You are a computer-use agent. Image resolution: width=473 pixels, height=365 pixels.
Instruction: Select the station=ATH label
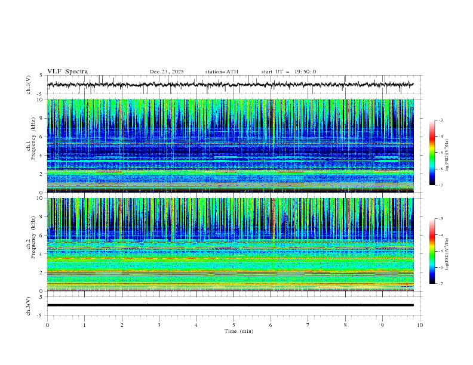222,72
